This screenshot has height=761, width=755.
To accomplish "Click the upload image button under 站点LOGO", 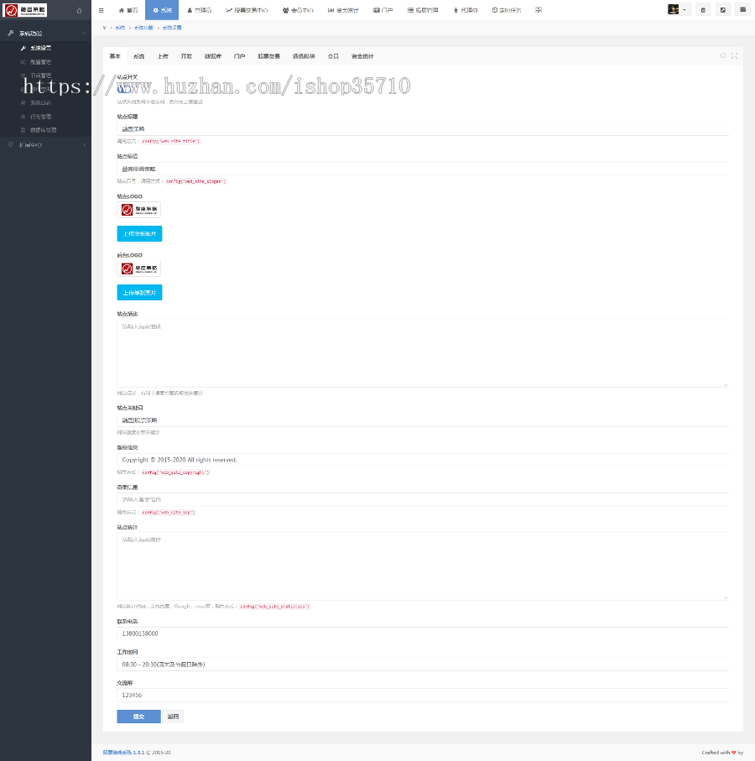I will (139, 234).
